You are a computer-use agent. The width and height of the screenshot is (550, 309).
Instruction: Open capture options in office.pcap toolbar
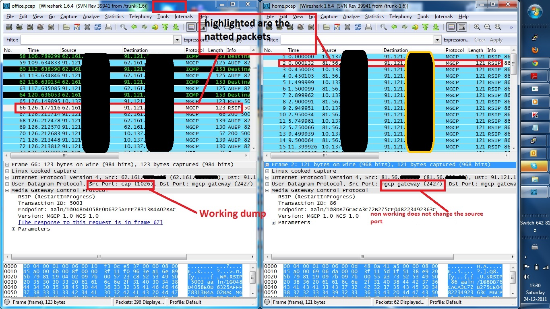coord(19,27)
